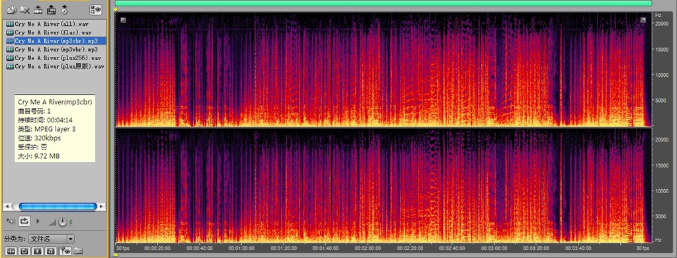Viewport: 677px width, 258px height.
Task: Select Cry Me A River(plus256).wav file
Action: click(54, 58)
